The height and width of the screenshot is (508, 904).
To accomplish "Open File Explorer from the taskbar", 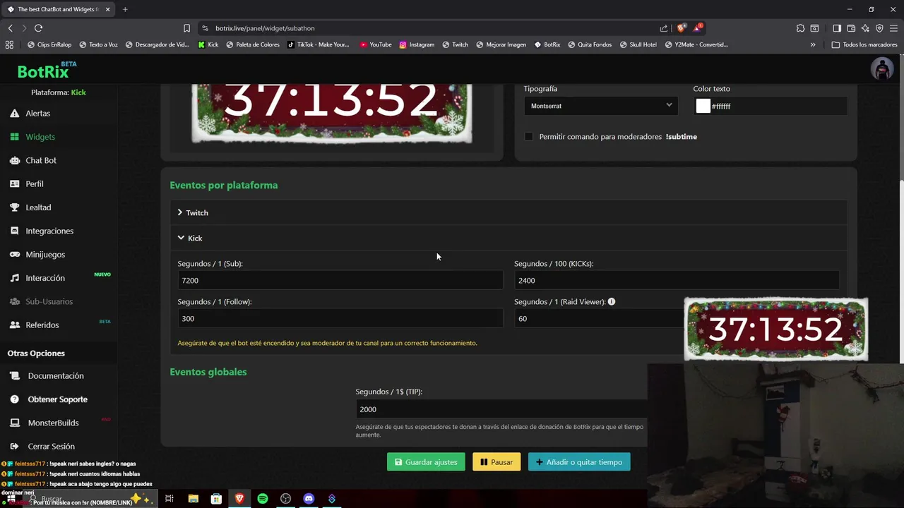I will (x=193, y=499).
